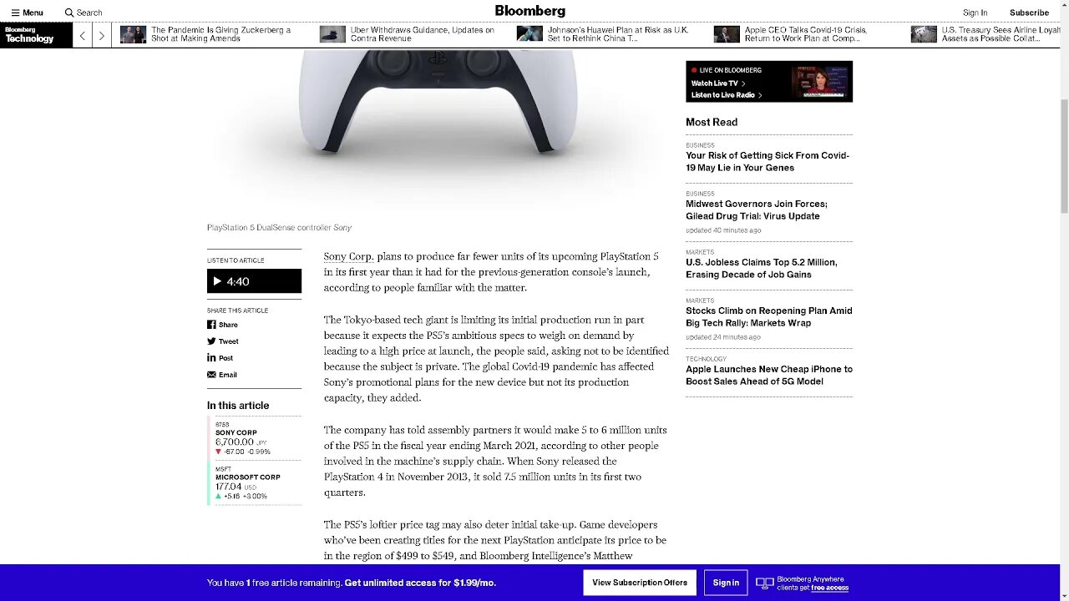Screen dimensions: 1069x601
Task: Click the scrollbar down arrow
Action: click(1063, 595)
